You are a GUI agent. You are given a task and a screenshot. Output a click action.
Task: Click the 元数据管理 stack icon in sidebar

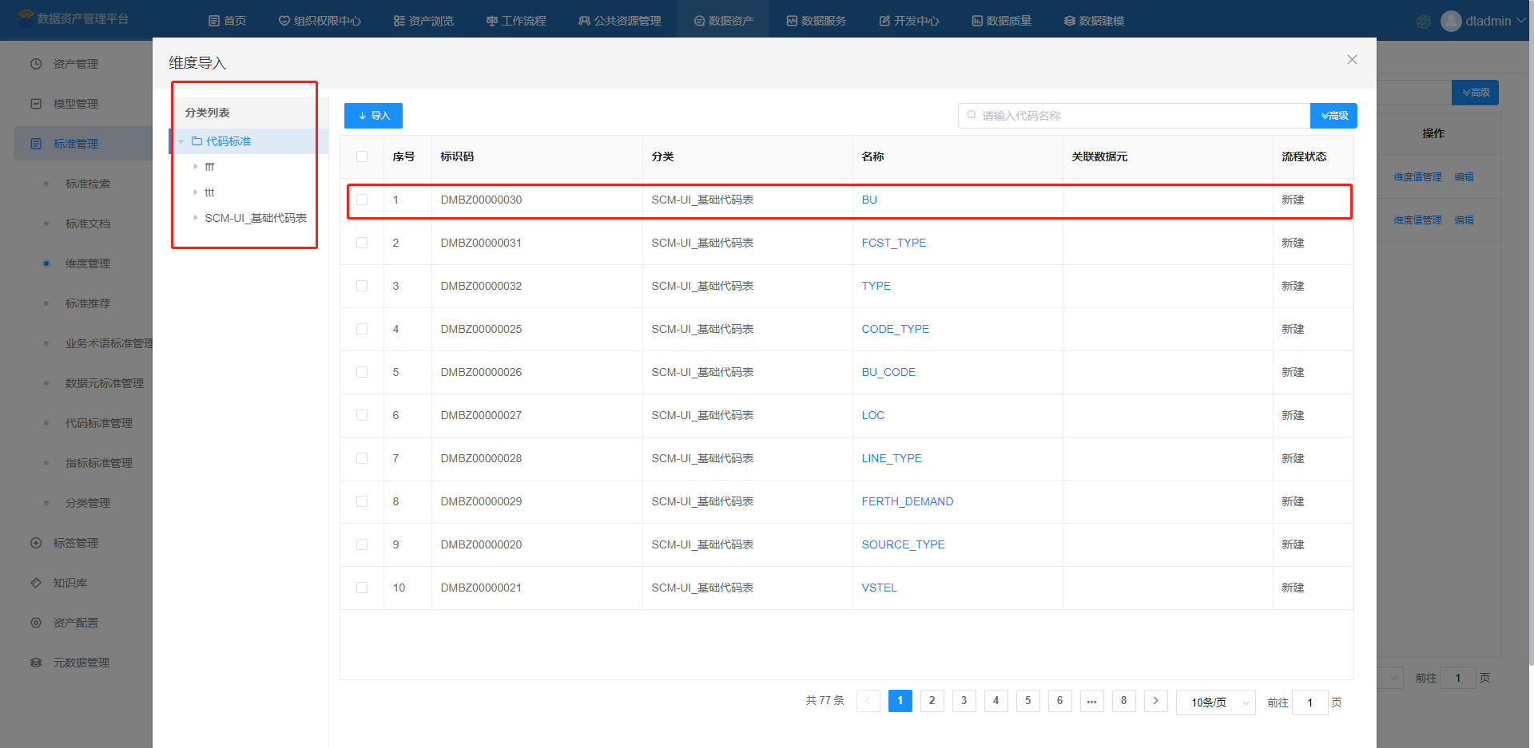point(36,663)
